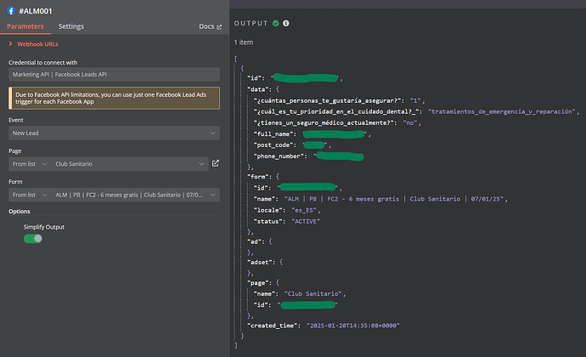
Task: Click the "created_time" key in output
Action: (273, 326)
